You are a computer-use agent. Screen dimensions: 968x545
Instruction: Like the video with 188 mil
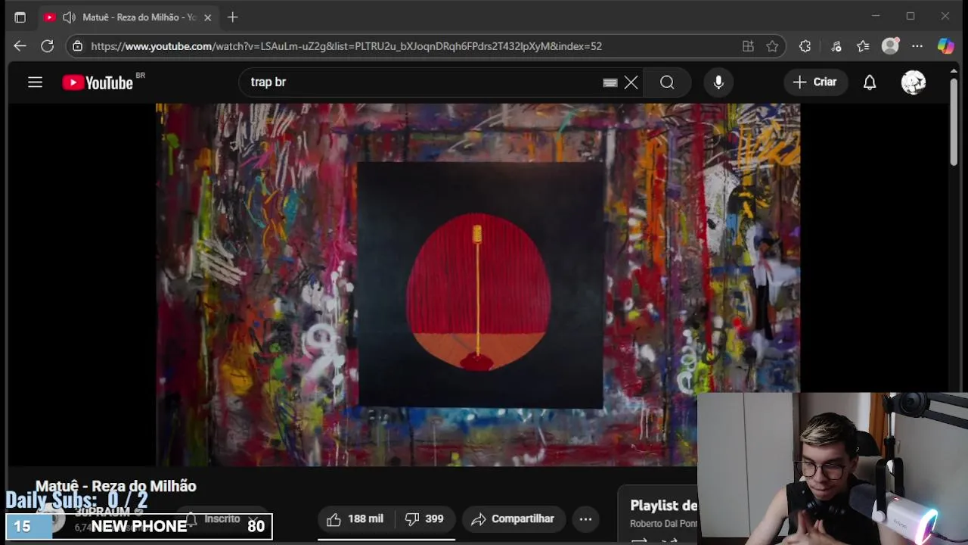click(x=355, y=519)
